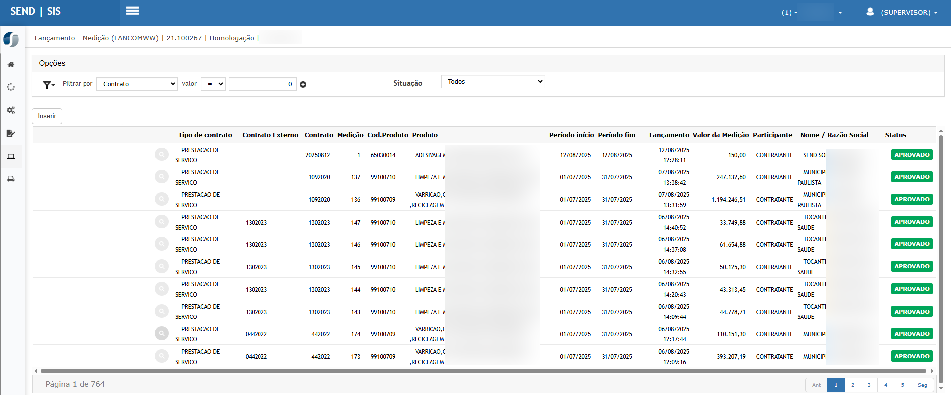
Task: Click the Inserir button
Action: pyautogui.click(x=47, y=116)
